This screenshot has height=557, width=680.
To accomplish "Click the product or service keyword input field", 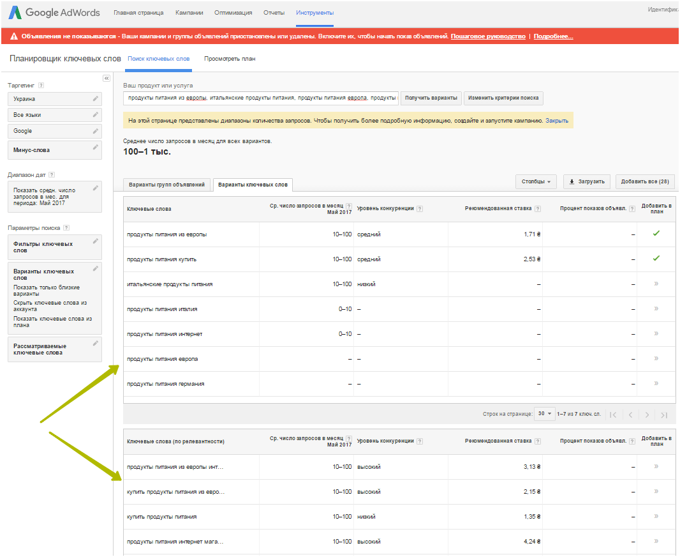I will coord(261,98).
